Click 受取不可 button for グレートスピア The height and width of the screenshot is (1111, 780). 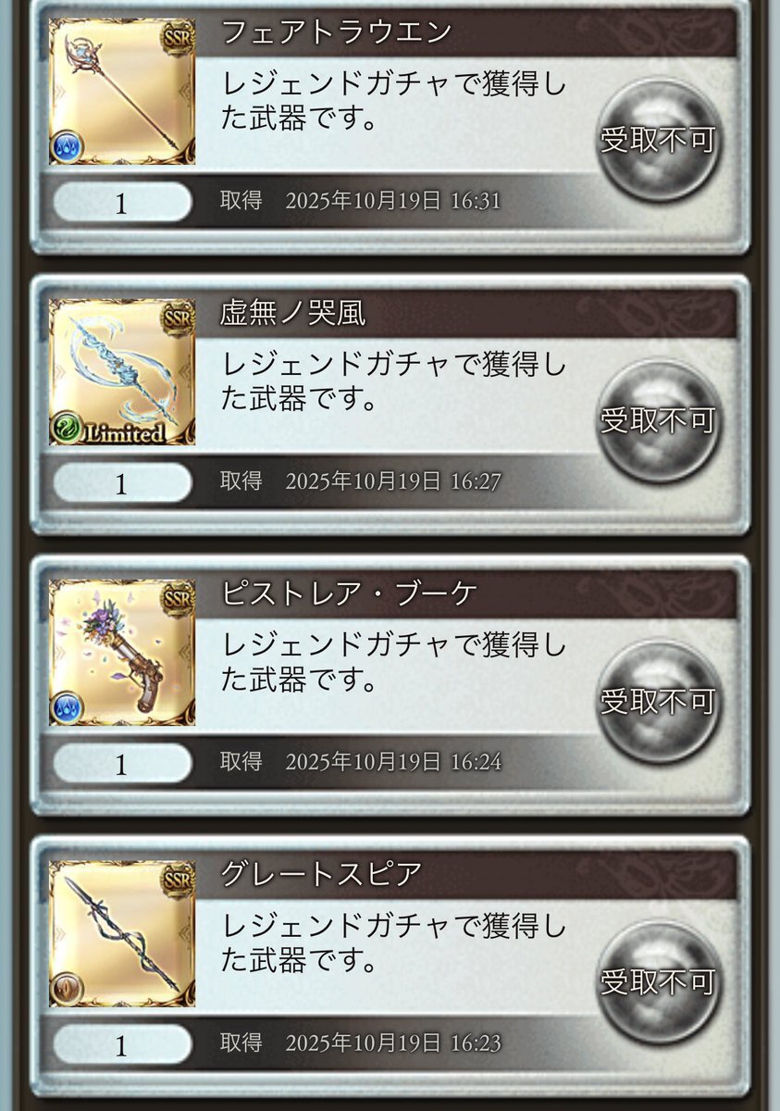tap(658, 982)
